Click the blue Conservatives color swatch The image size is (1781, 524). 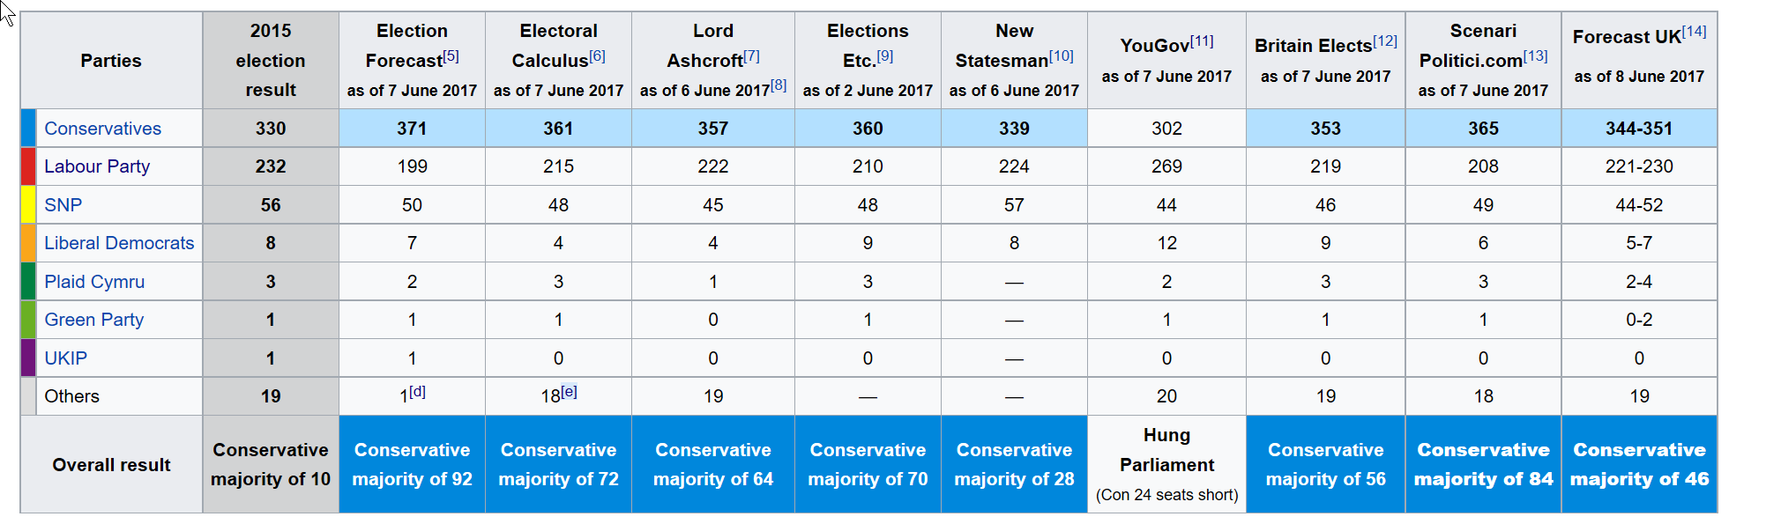click(28, 128)
